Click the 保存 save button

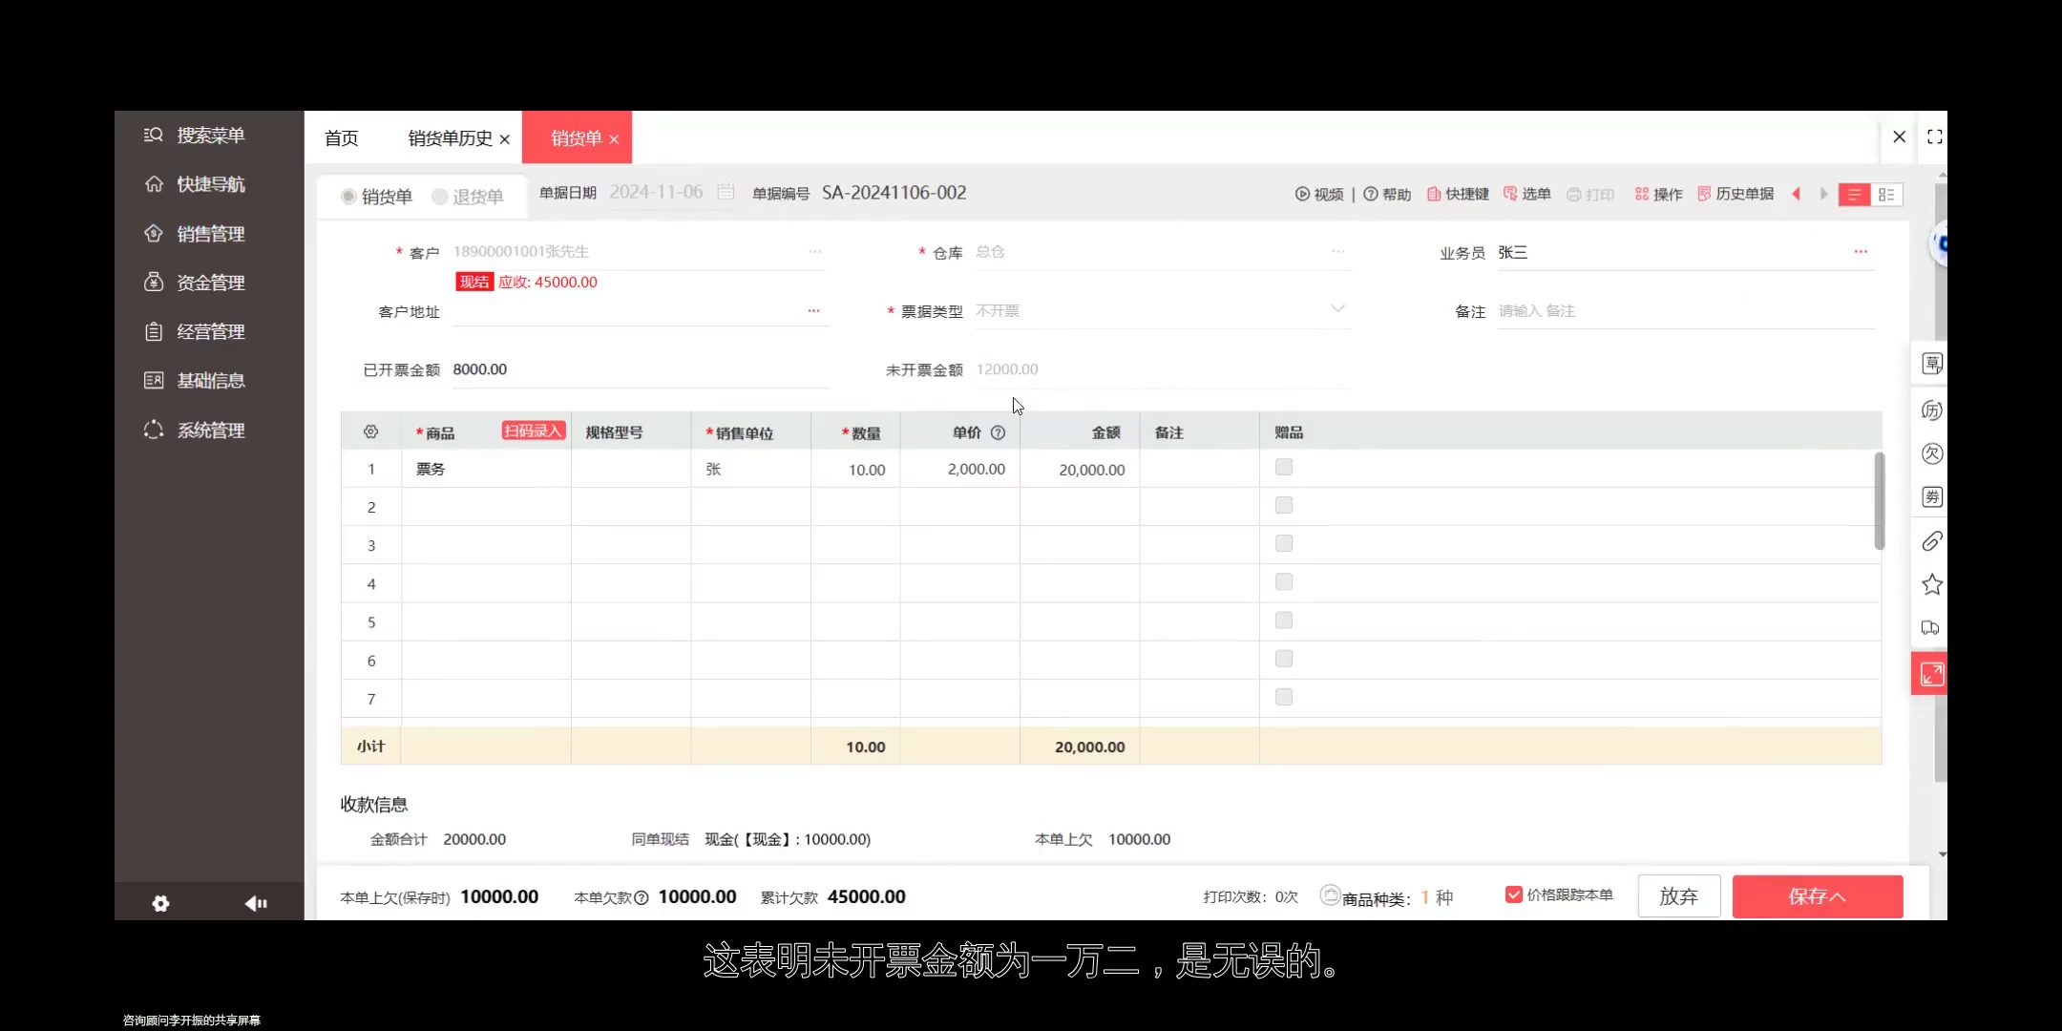click(x=1816, y=895)
